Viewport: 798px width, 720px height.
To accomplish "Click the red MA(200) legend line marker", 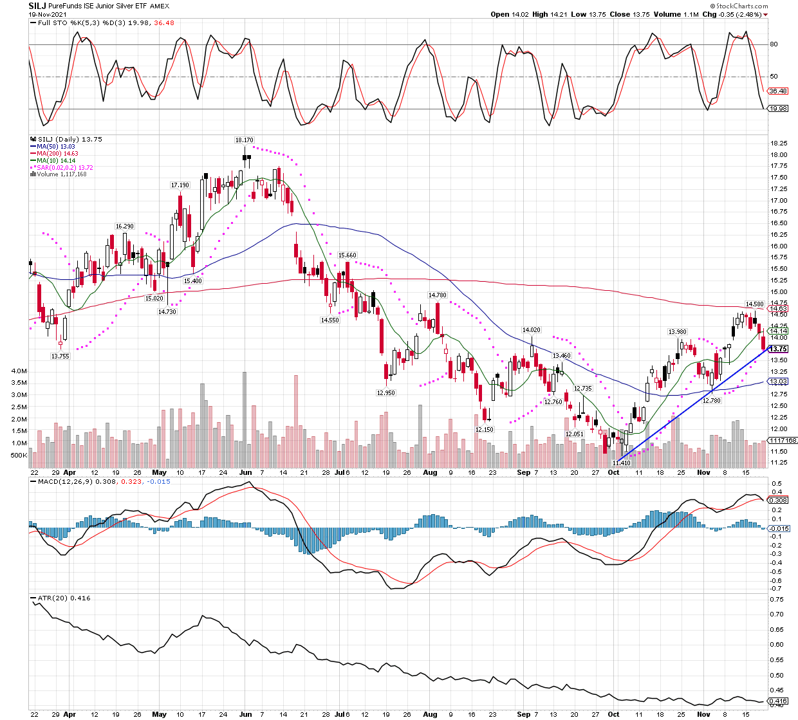I will 33,154.
